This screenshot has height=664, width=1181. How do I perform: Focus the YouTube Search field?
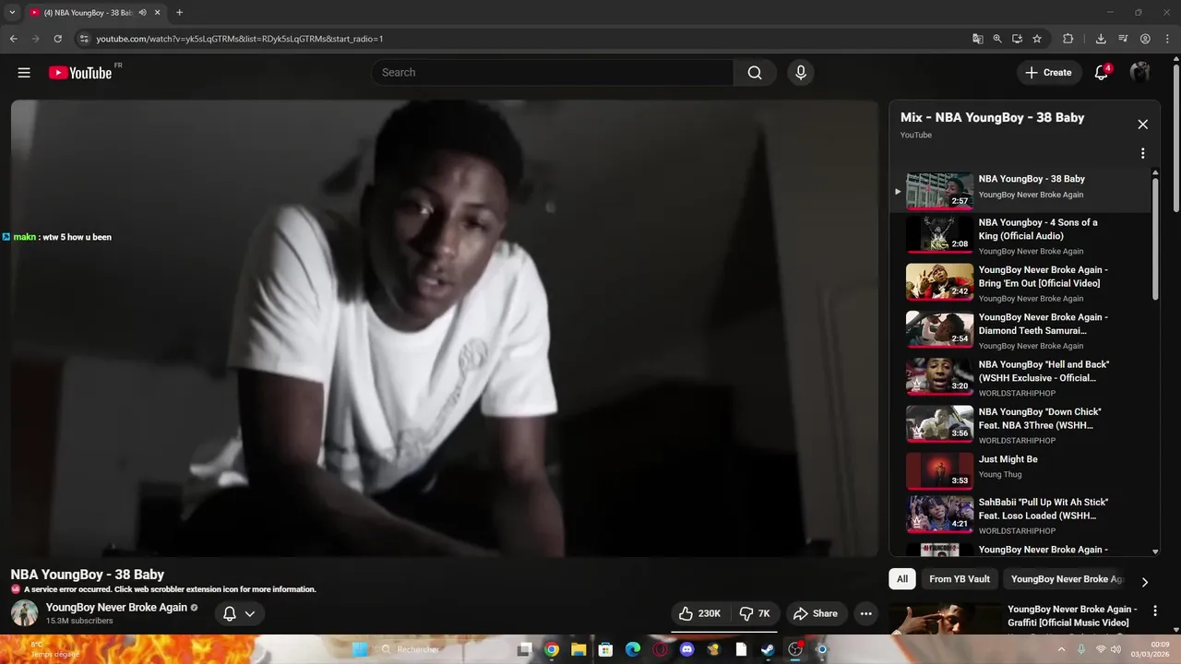pyautogui.click(x=552, y=73)
